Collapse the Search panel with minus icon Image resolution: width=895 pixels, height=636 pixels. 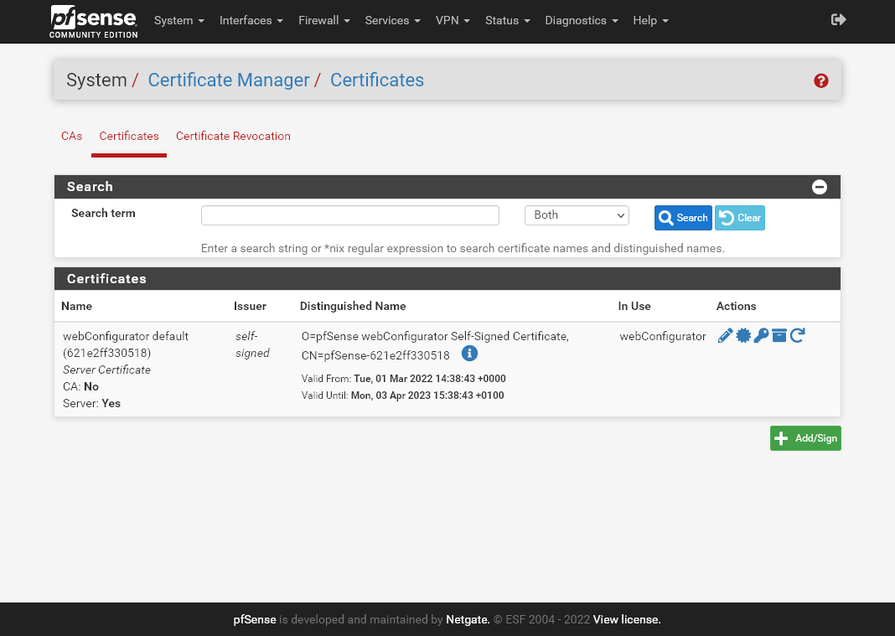tap(820, 187)
